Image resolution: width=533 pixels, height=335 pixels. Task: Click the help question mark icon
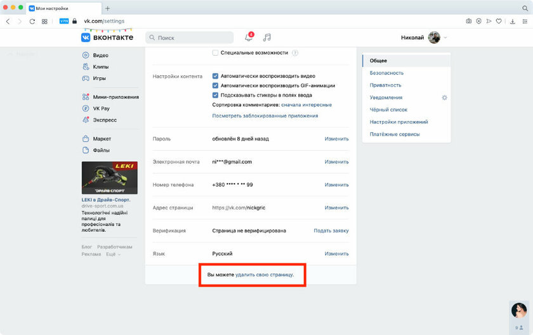[x=295, y=53]
